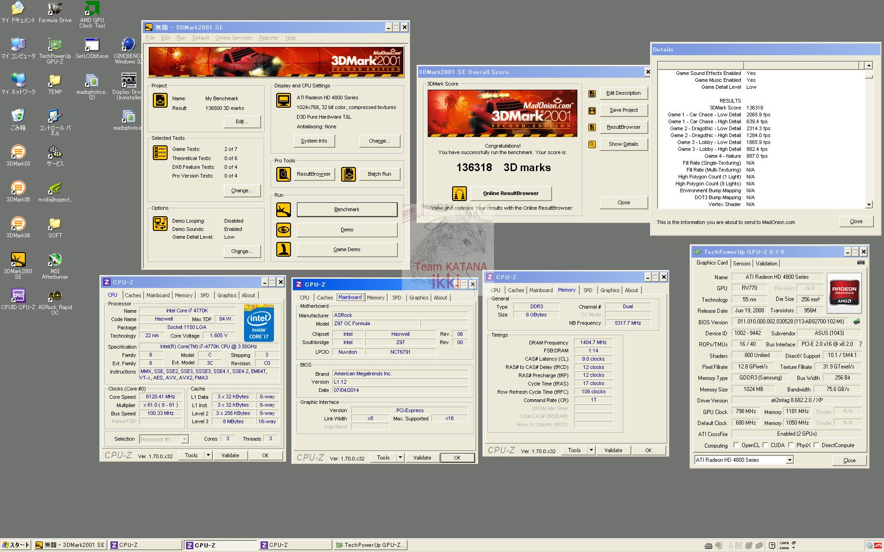Open Tools dropdown arrow in CPU-Z Memory window
884x552 pixels.
(x=591, y=450)
